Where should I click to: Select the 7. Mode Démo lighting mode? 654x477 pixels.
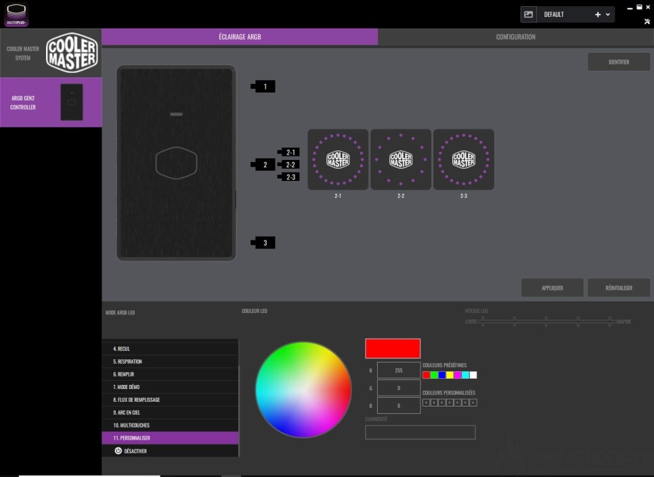pos(170,387)
